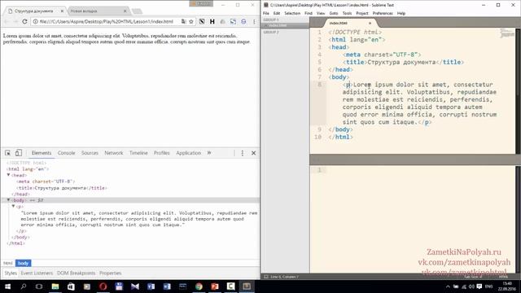Open Windows search from the taskbar
The height and width of the screenshot is (293, 521).
[x=24, y=286]
